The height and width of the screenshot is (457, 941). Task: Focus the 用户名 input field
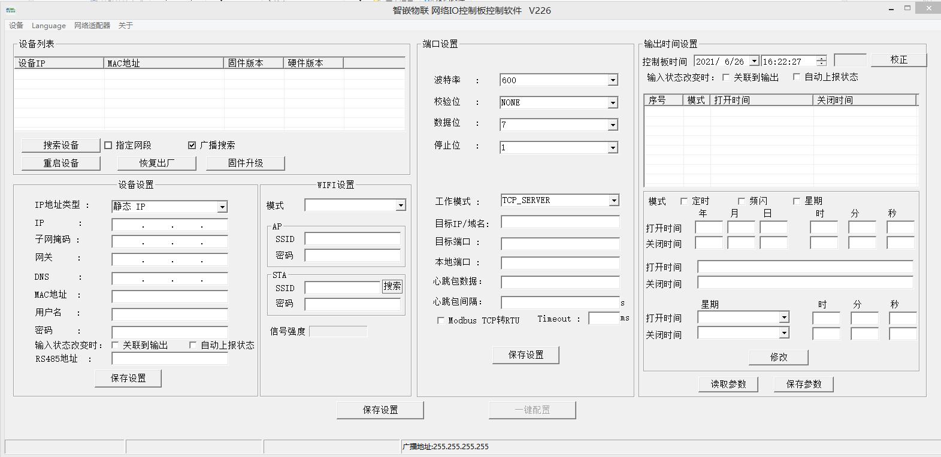click(170, 314)
